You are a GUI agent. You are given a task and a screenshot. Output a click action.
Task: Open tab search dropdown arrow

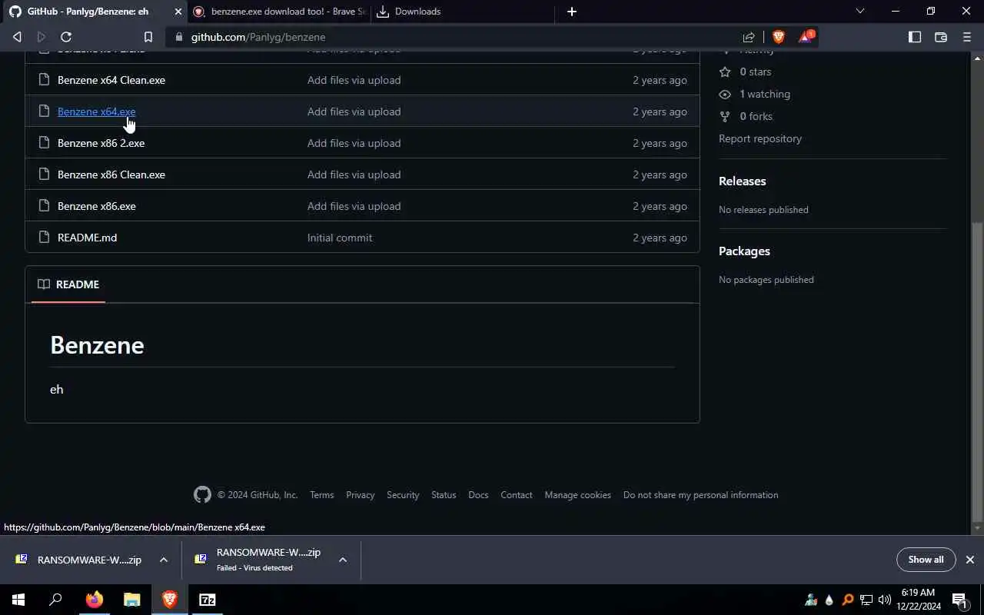[860, 12]
